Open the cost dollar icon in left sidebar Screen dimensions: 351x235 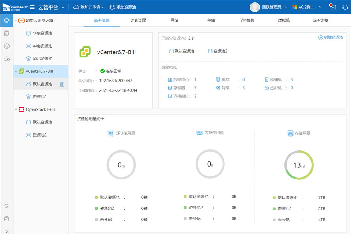(7, 46)
